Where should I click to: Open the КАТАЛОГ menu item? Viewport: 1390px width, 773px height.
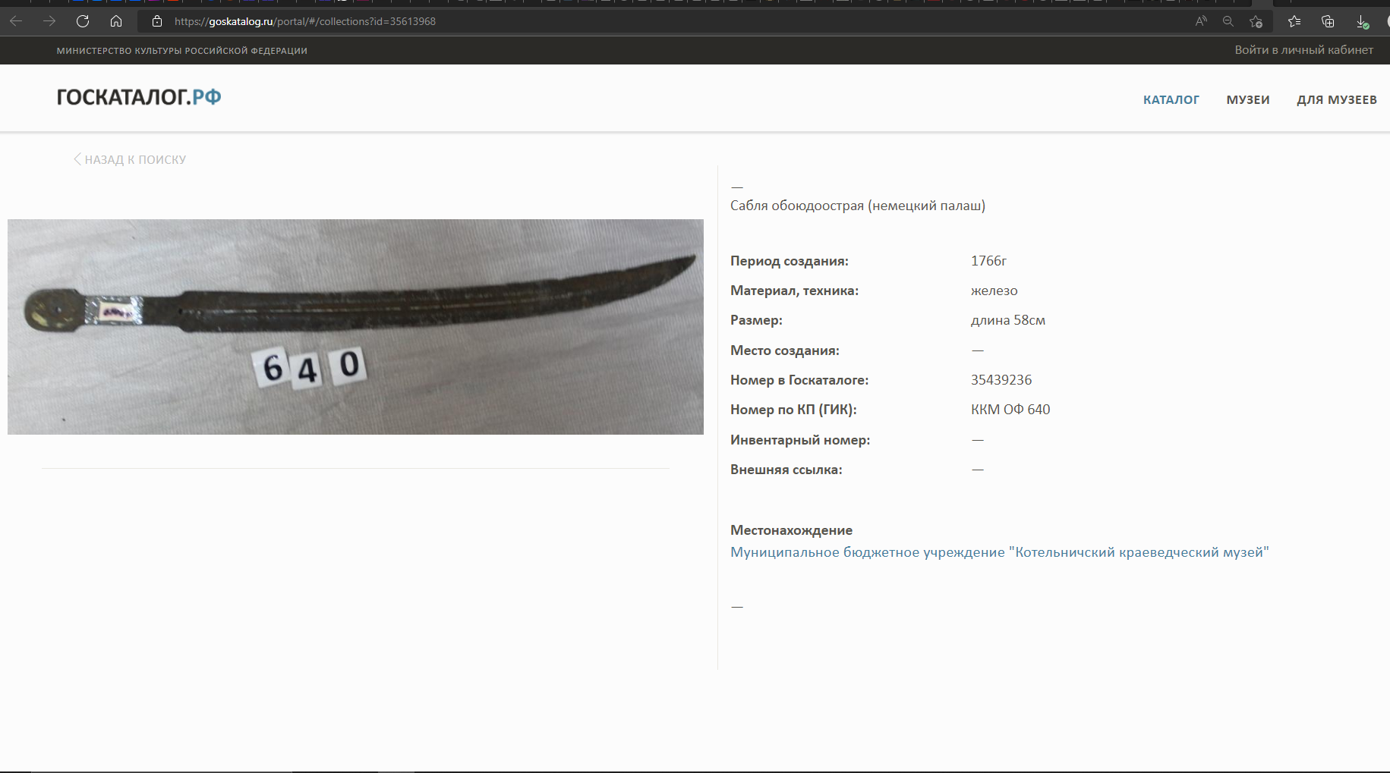tap(1171, 100)
